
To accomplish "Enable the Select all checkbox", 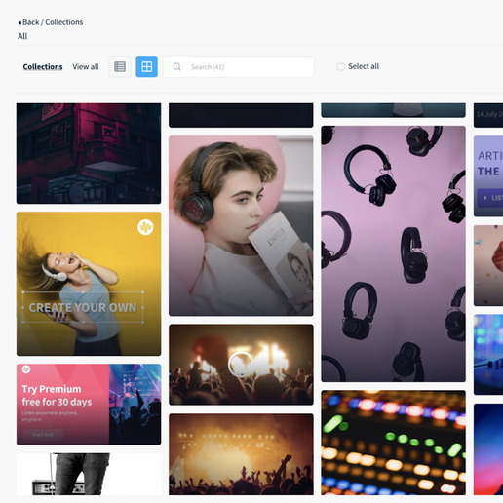I will point(340,67).
